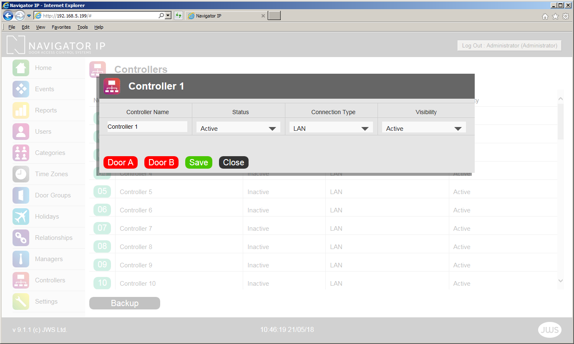Open the Settings wrench icon
The height and width of the screenshot is (344, 574).
[x=21, y=302]
